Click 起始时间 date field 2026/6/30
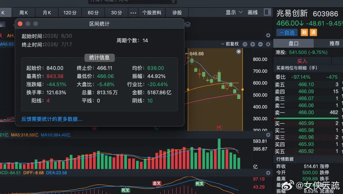 tap(58, 36)
